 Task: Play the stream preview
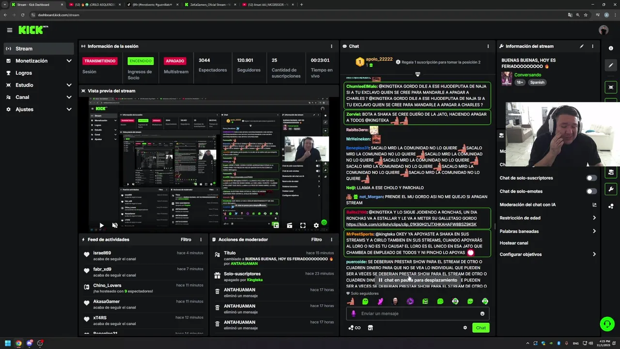tap(101, 225)
